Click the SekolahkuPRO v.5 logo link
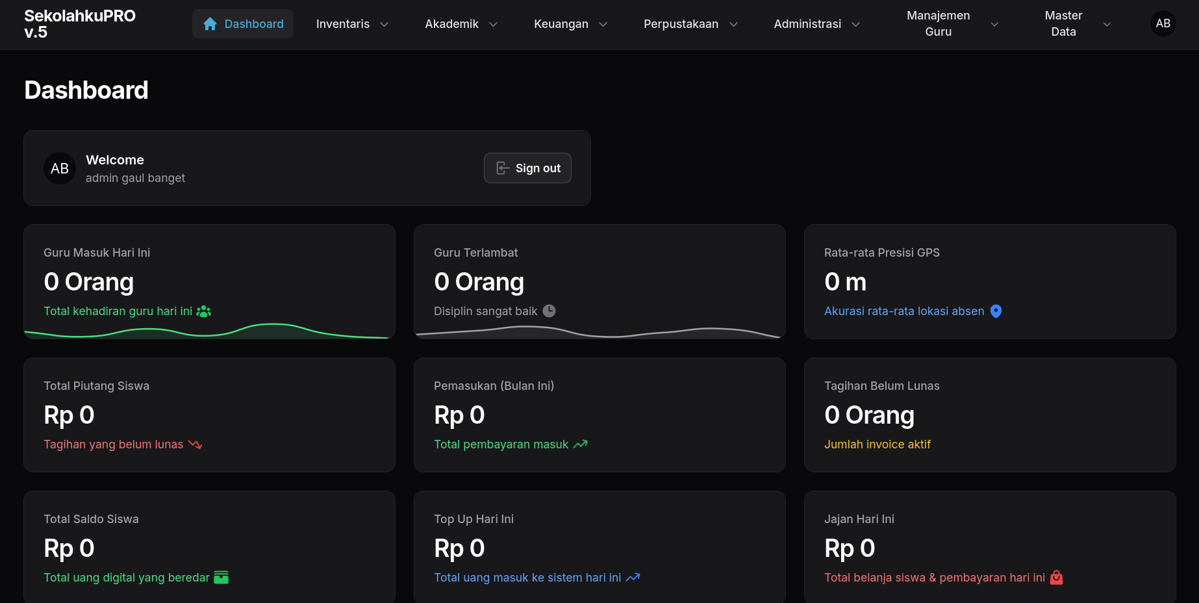Screen dimensions: 1199x603 pos(80,24)
